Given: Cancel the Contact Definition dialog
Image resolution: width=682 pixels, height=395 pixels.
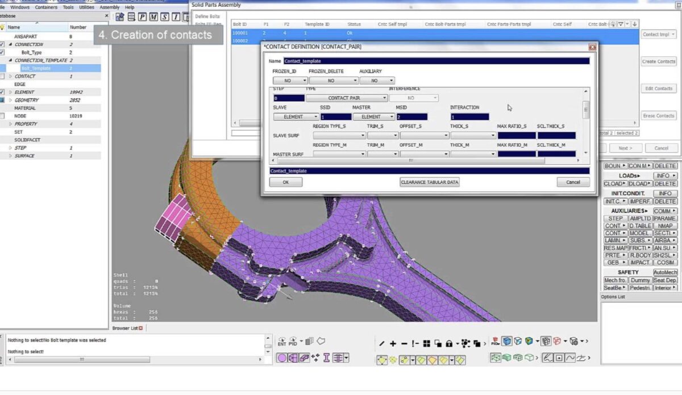Looking at the screenshot, I should pyautogui.click(x=573, y=182).
